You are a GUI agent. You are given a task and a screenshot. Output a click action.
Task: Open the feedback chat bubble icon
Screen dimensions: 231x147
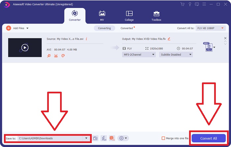pyautogui.click(x=197, y=4)
